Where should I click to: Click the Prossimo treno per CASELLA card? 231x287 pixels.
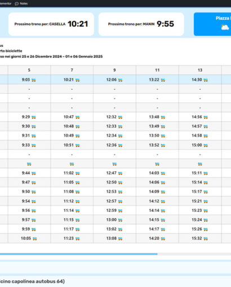click(51, 24)
